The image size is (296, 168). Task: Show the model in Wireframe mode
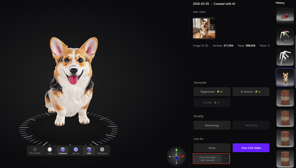[x=102, y=151]
